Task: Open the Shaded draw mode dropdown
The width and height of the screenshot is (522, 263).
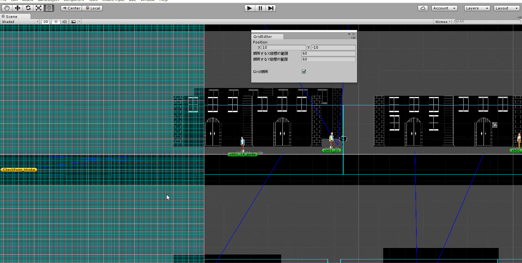Action: pyautogui.click(x=20, y=22)
